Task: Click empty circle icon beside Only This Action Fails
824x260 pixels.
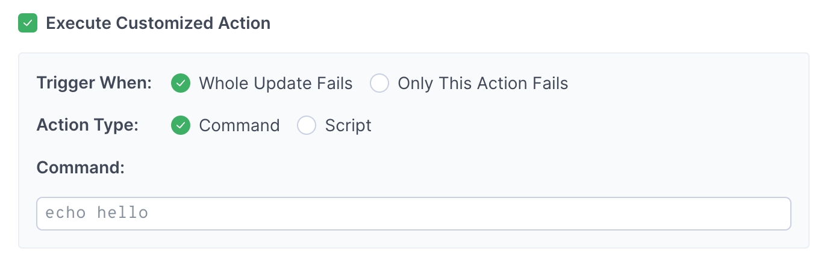Action: point(379,83)
